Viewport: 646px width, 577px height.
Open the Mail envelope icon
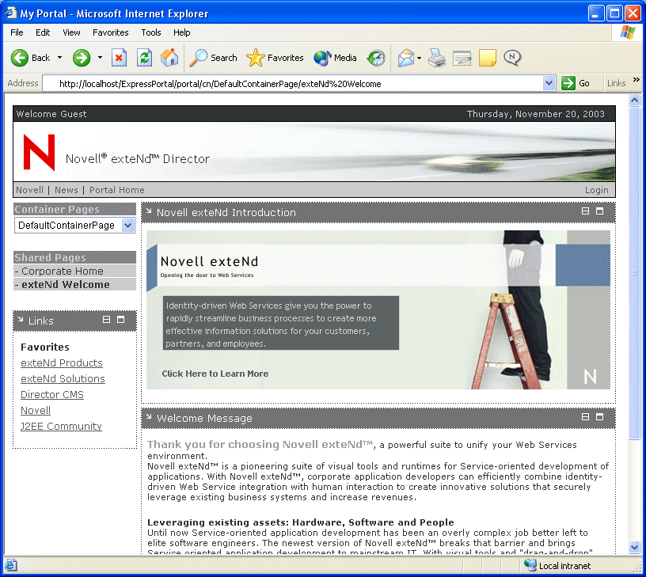click(406, 58)
